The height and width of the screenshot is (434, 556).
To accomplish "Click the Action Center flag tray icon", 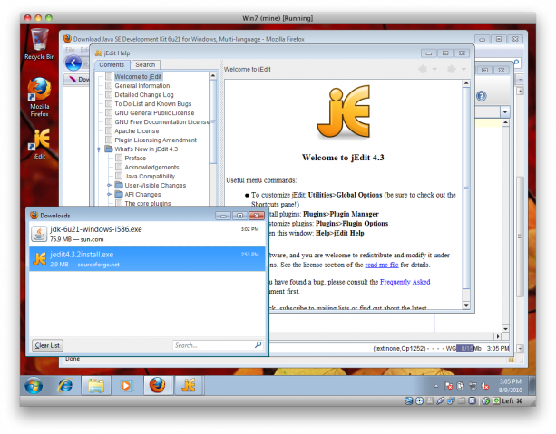I will click(449, 386).
